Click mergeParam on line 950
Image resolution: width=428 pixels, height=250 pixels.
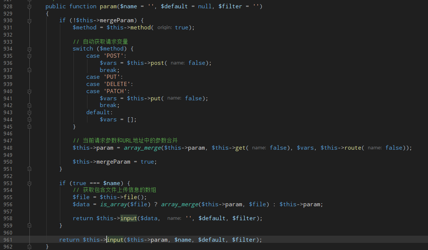pos(113,162)
